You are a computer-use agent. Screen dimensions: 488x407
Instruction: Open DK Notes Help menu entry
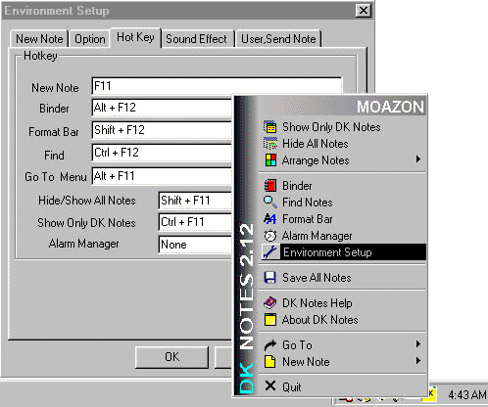pos(343,303)
